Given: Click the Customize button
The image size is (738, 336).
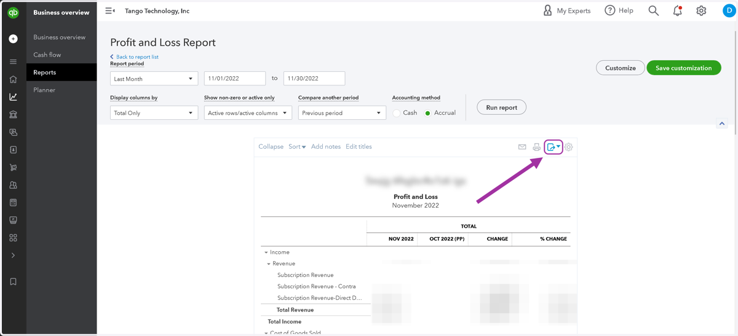Looking at the screenshot, I should click(x=621, y=68).
